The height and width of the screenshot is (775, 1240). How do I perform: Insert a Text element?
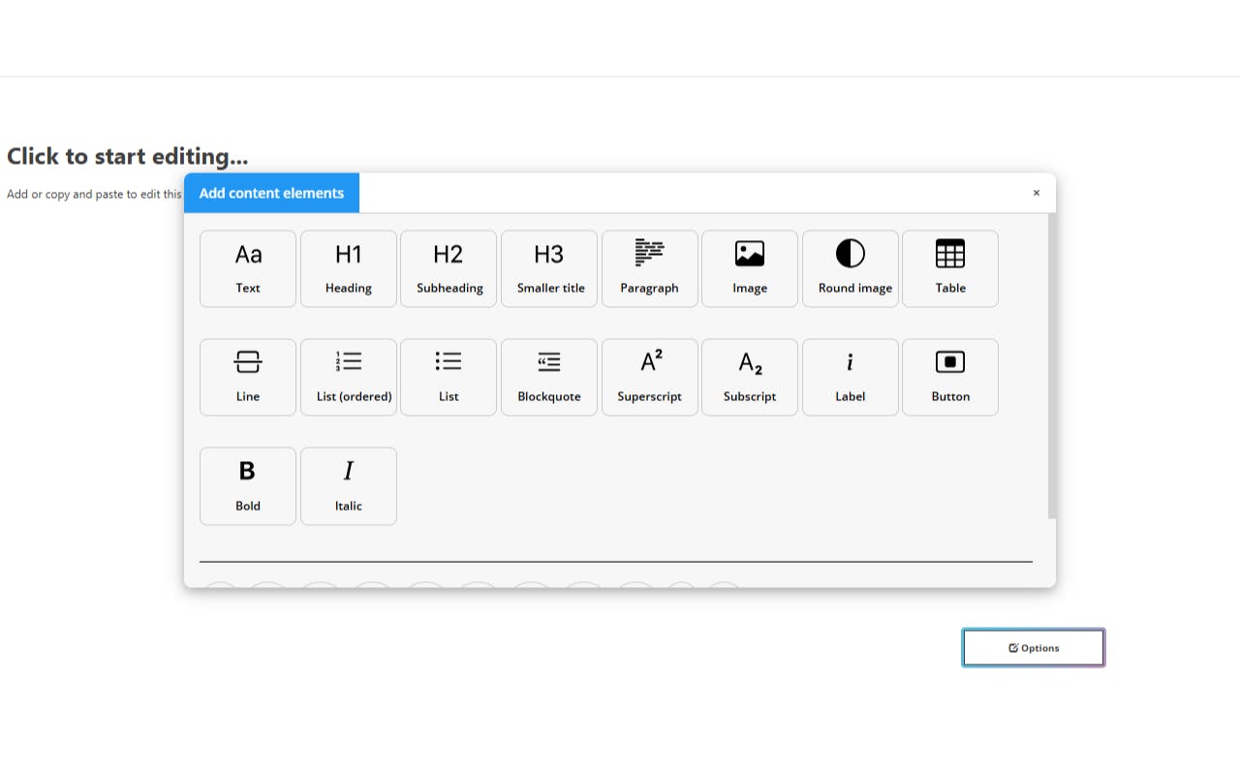pos(248,268)
